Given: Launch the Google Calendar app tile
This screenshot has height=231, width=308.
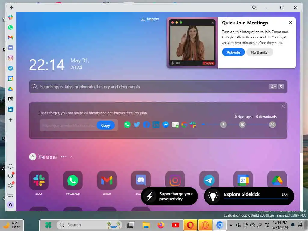Looking at the screenshot, I should [243, 179].
